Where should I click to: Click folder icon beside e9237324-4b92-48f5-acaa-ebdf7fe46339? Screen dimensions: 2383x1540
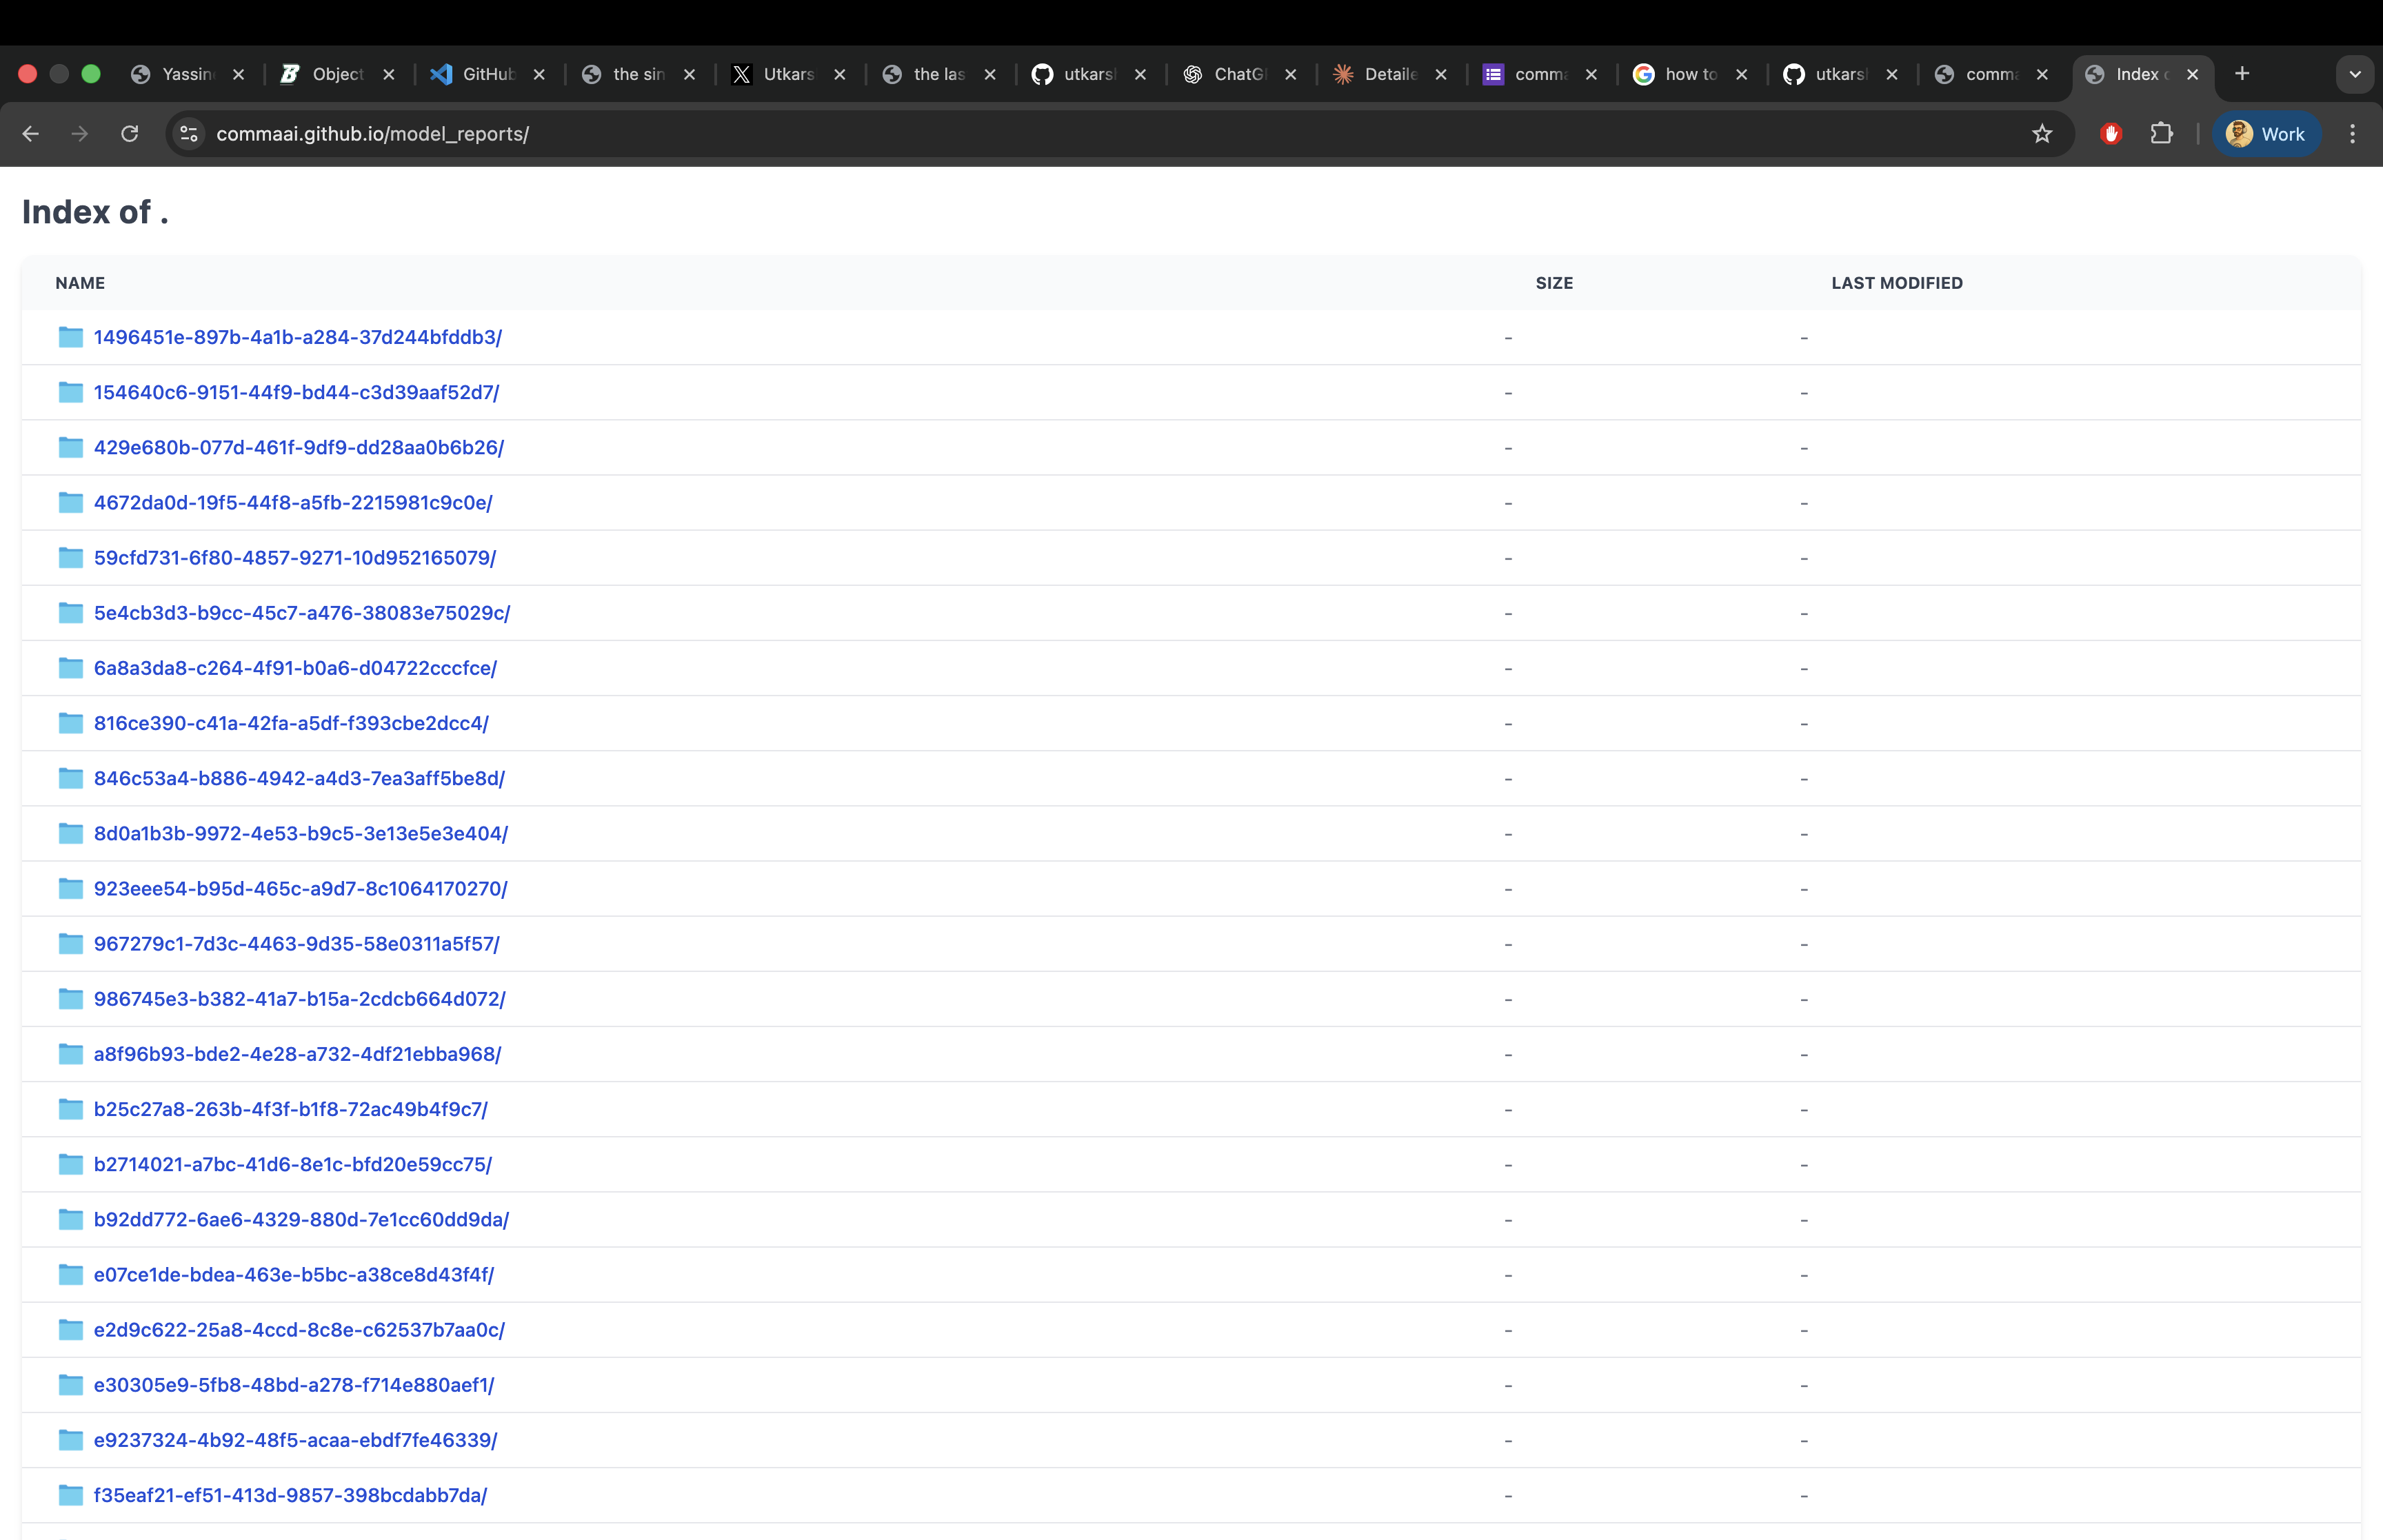pyautogui.click(x=71, y=1439)
